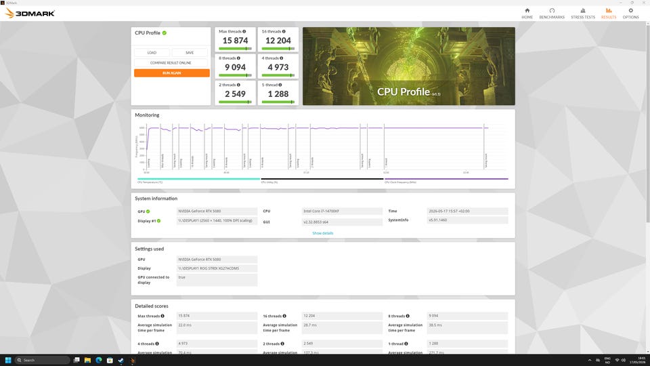The width and height of the screenshot is (650, 366).
Task: Show hidden system tray icons chevron
Action: (590, 360)
